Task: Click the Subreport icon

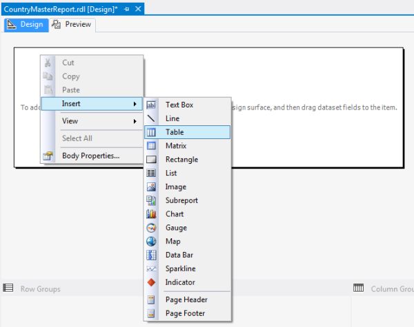Action: coord(151,200)
